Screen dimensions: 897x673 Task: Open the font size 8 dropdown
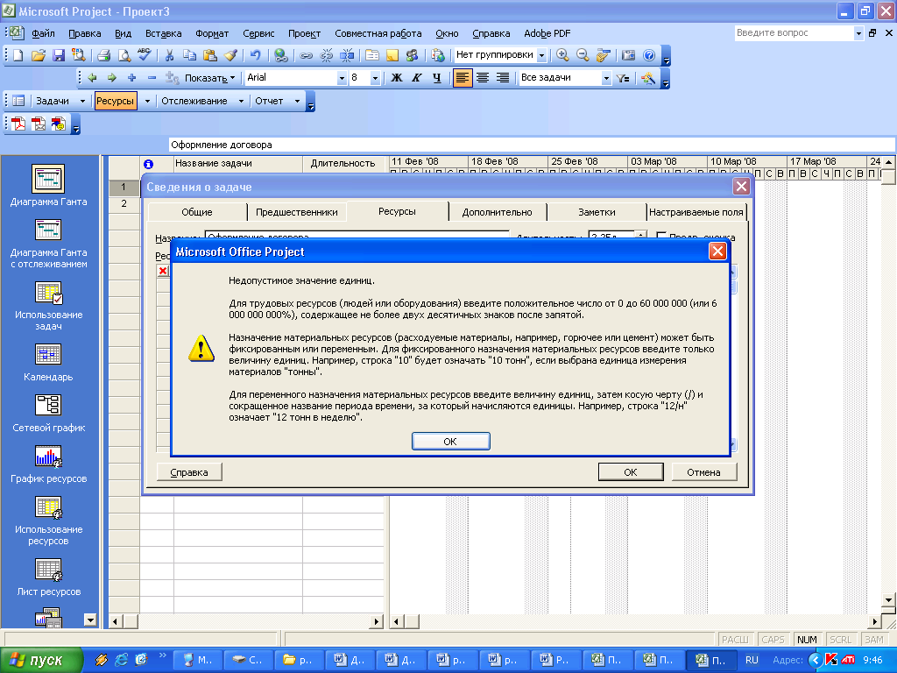tap(375, 78)
